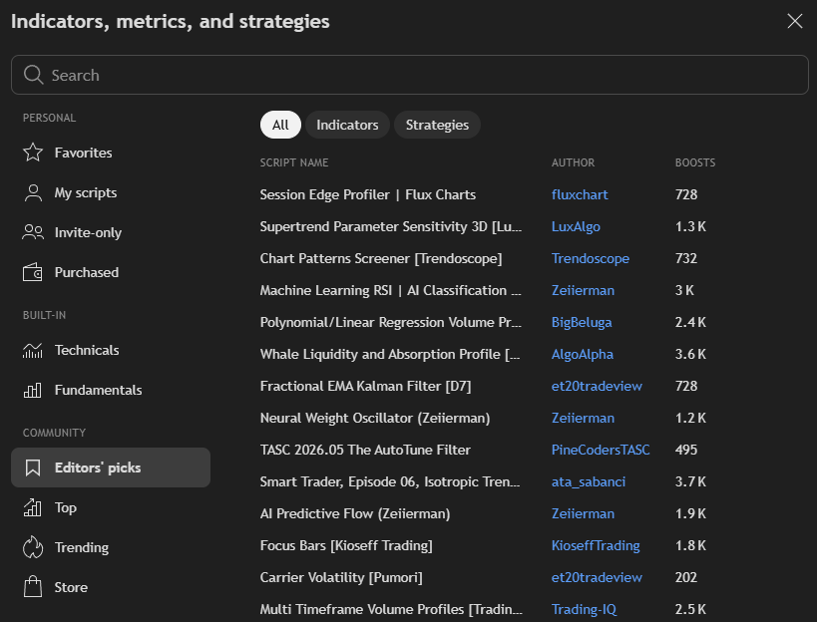The width and height of the screenshot is (817, 622).
Task: Add Polynomial/Linear Regression Volume script
Action: click(x=391, y=323)
